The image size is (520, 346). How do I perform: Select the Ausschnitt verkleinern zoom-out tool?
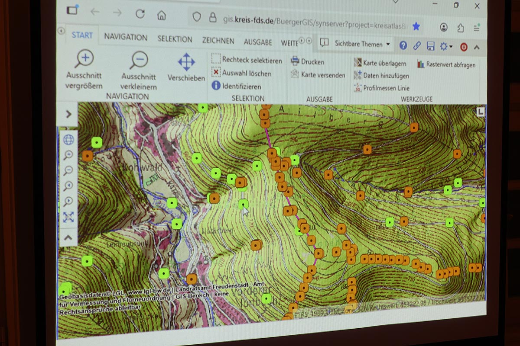(x=139, y=61)
